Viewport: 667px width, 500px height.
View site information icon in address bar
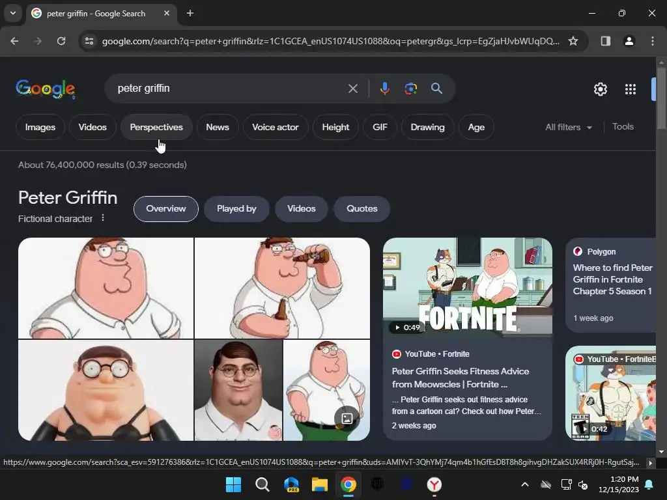tap(89, 41)
